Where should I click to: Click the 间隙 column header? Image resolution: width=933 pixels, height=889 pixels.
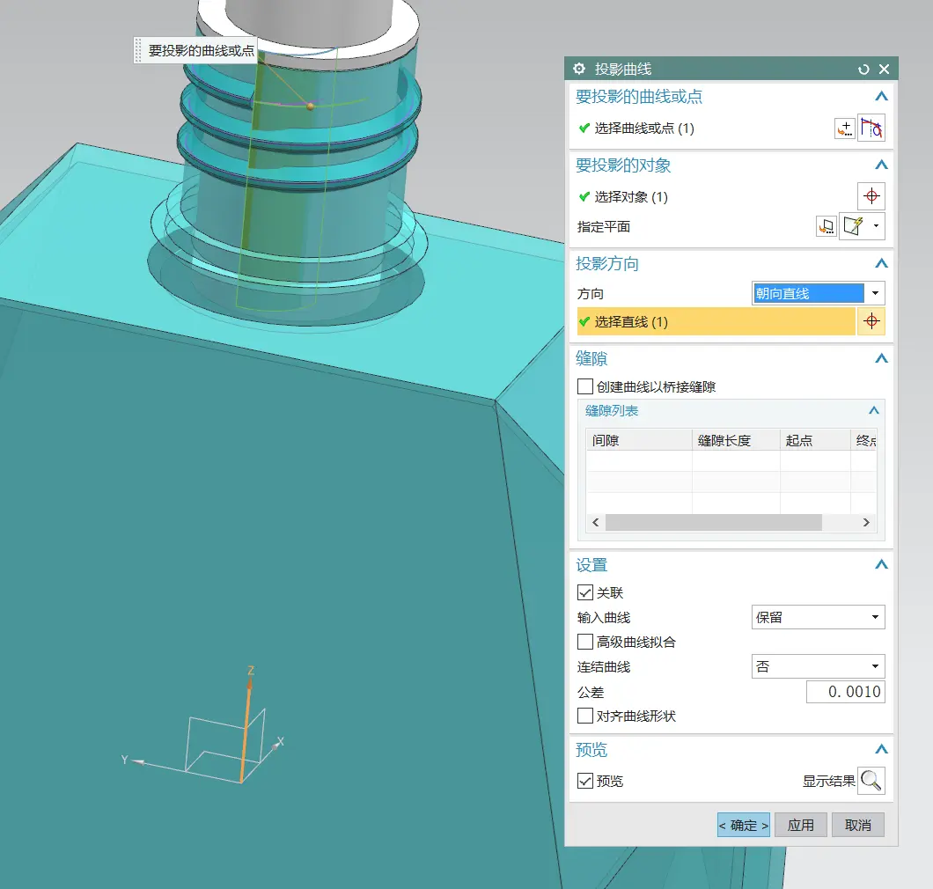tap(639, 440)
